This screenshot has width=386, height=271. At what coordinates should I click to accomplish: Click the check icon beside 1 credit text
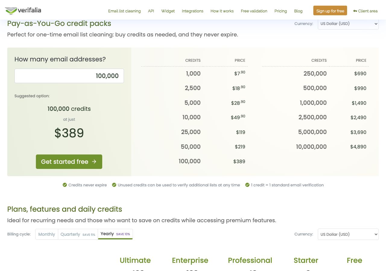[247, 185]
